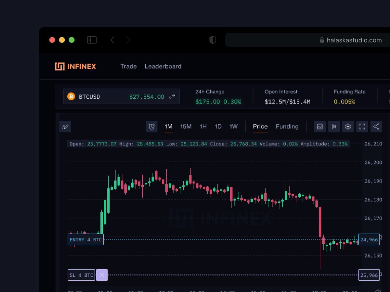Click the yellow minimize window button
Image resolution: width=390 pixels, height=292 pixels.
[62, 40]
